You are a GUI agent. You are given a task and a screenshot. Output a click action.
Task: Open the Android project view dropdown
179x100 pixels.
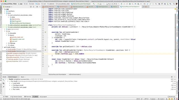tap(8, 7)
